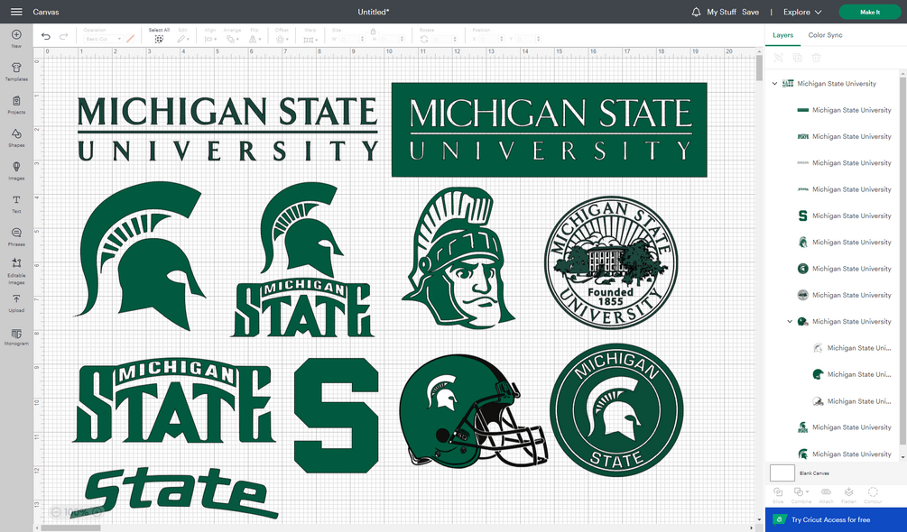Click the Upload tool

pyautogui.click(x=16, y=303)
